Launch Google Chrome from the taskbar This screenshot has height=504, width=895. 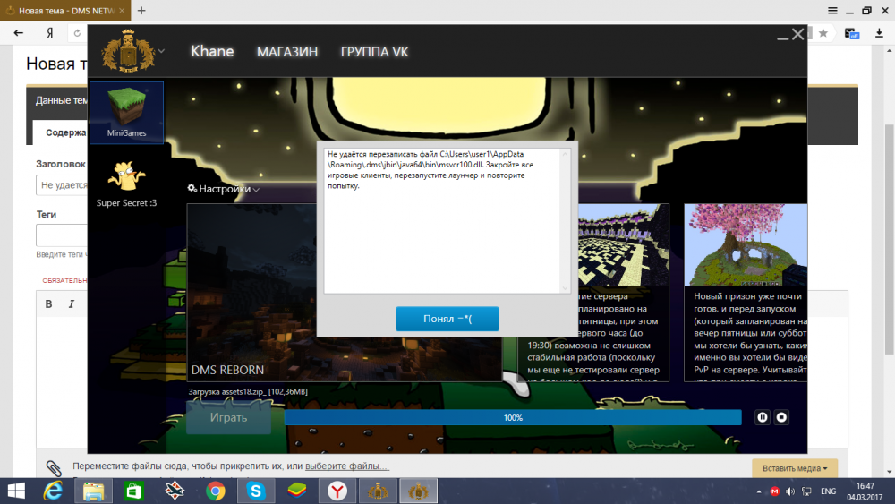pyautogui.click(x=216, y=491)
